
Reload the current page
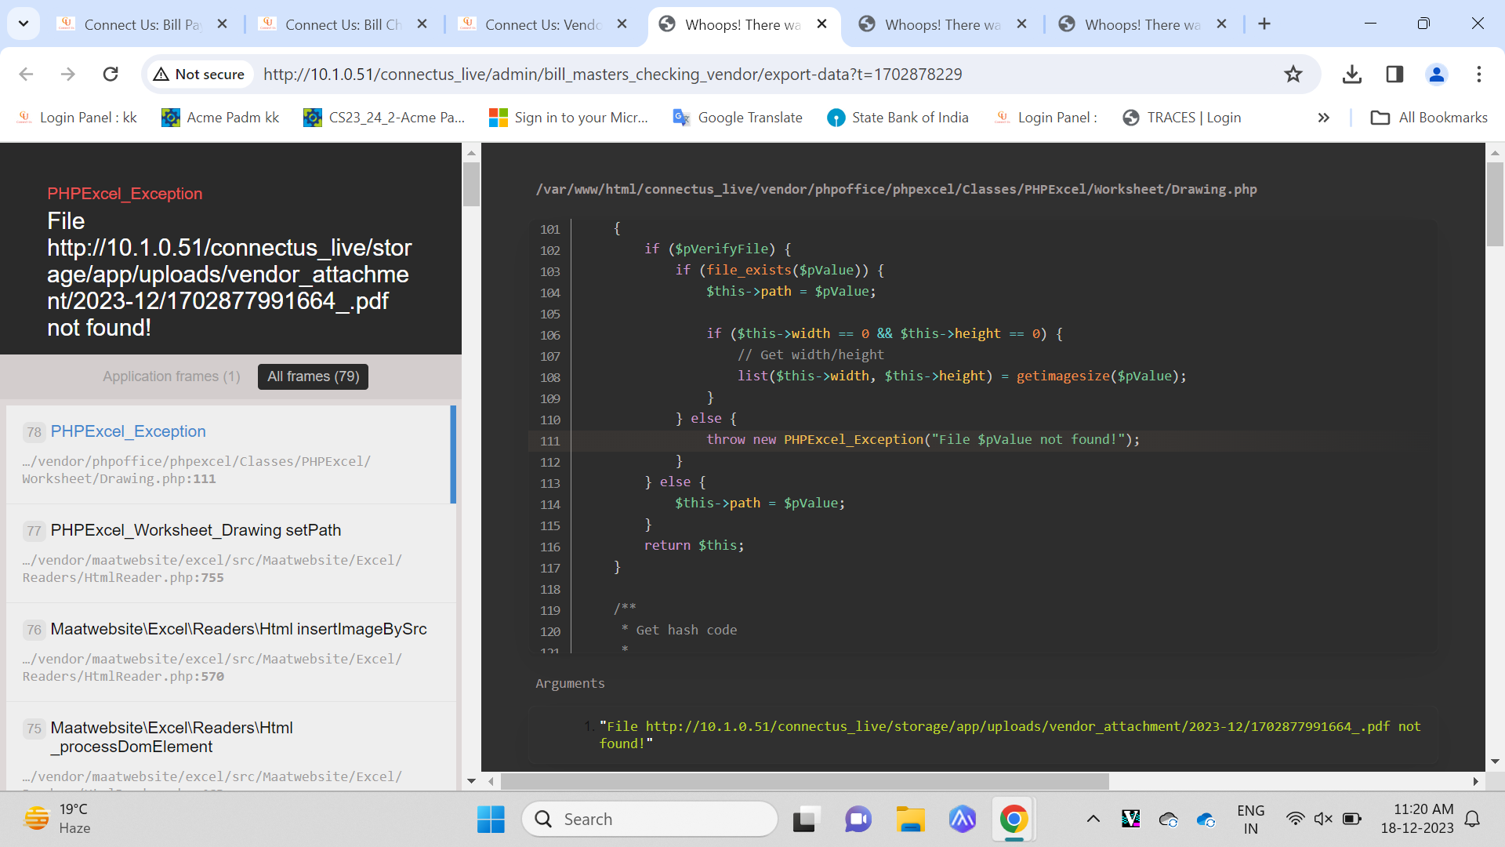click(x=111, y=74)
